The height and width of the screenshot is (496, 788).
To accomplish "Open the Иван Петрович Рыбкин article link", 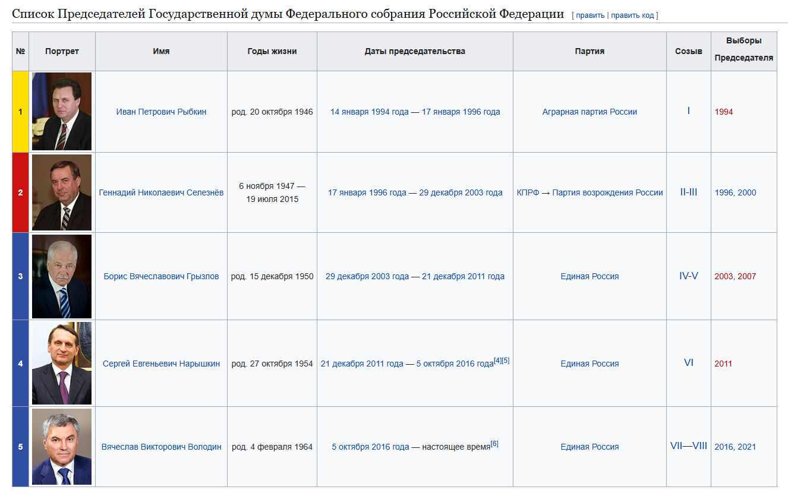I will pyautogui.click(x=161, y=112).
